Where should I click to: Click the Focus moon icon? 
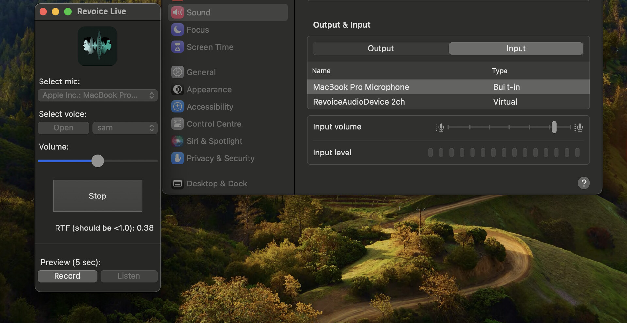pyautogui.click(x=177, y=30)
